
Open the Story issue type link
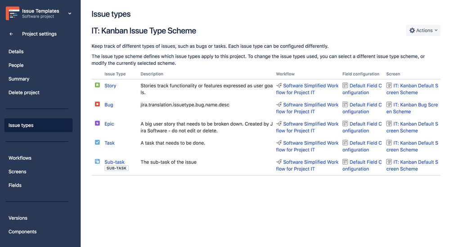coord(110,86)
